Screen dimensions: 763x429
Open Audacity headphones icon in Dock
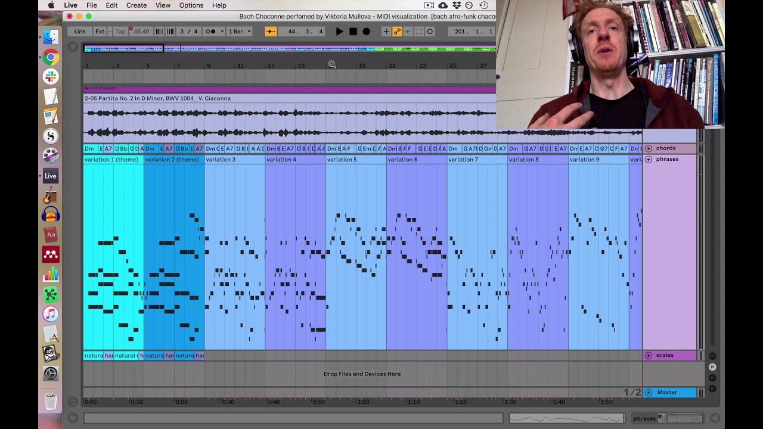point(51,215)
